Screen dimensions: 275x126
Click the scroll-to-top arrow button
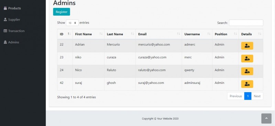[x=266, y=118]
